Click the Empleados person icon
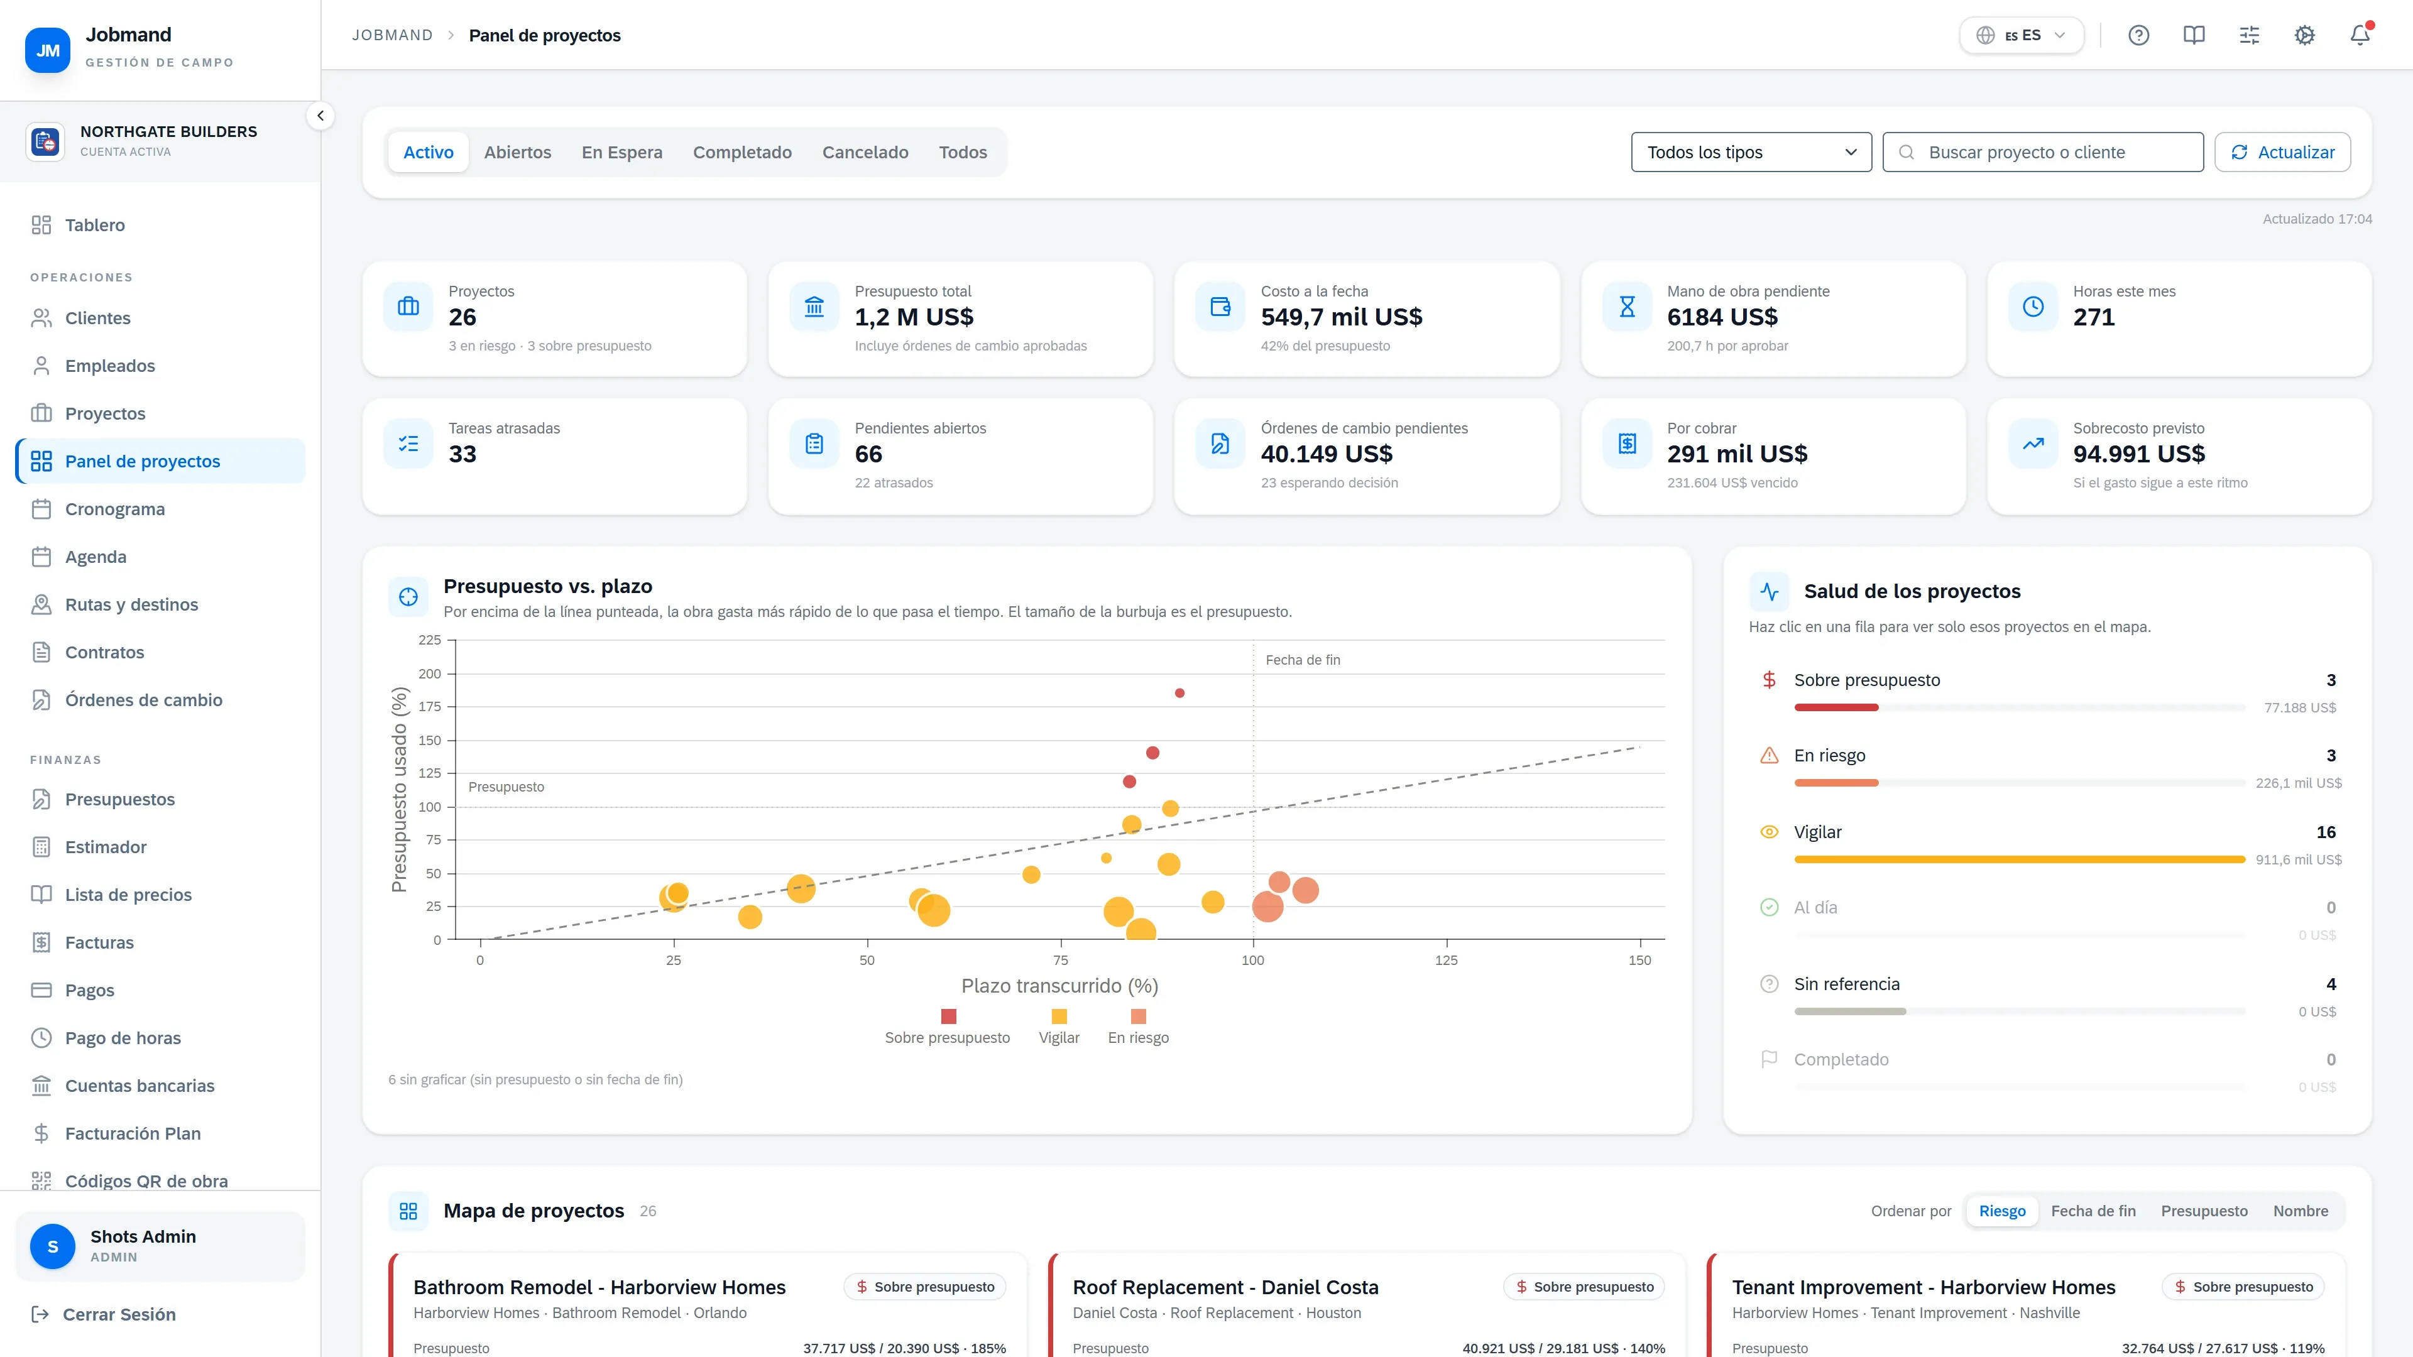This screenshot has height=1357, width=2413. pyautogui.click(x=41, y=365)
